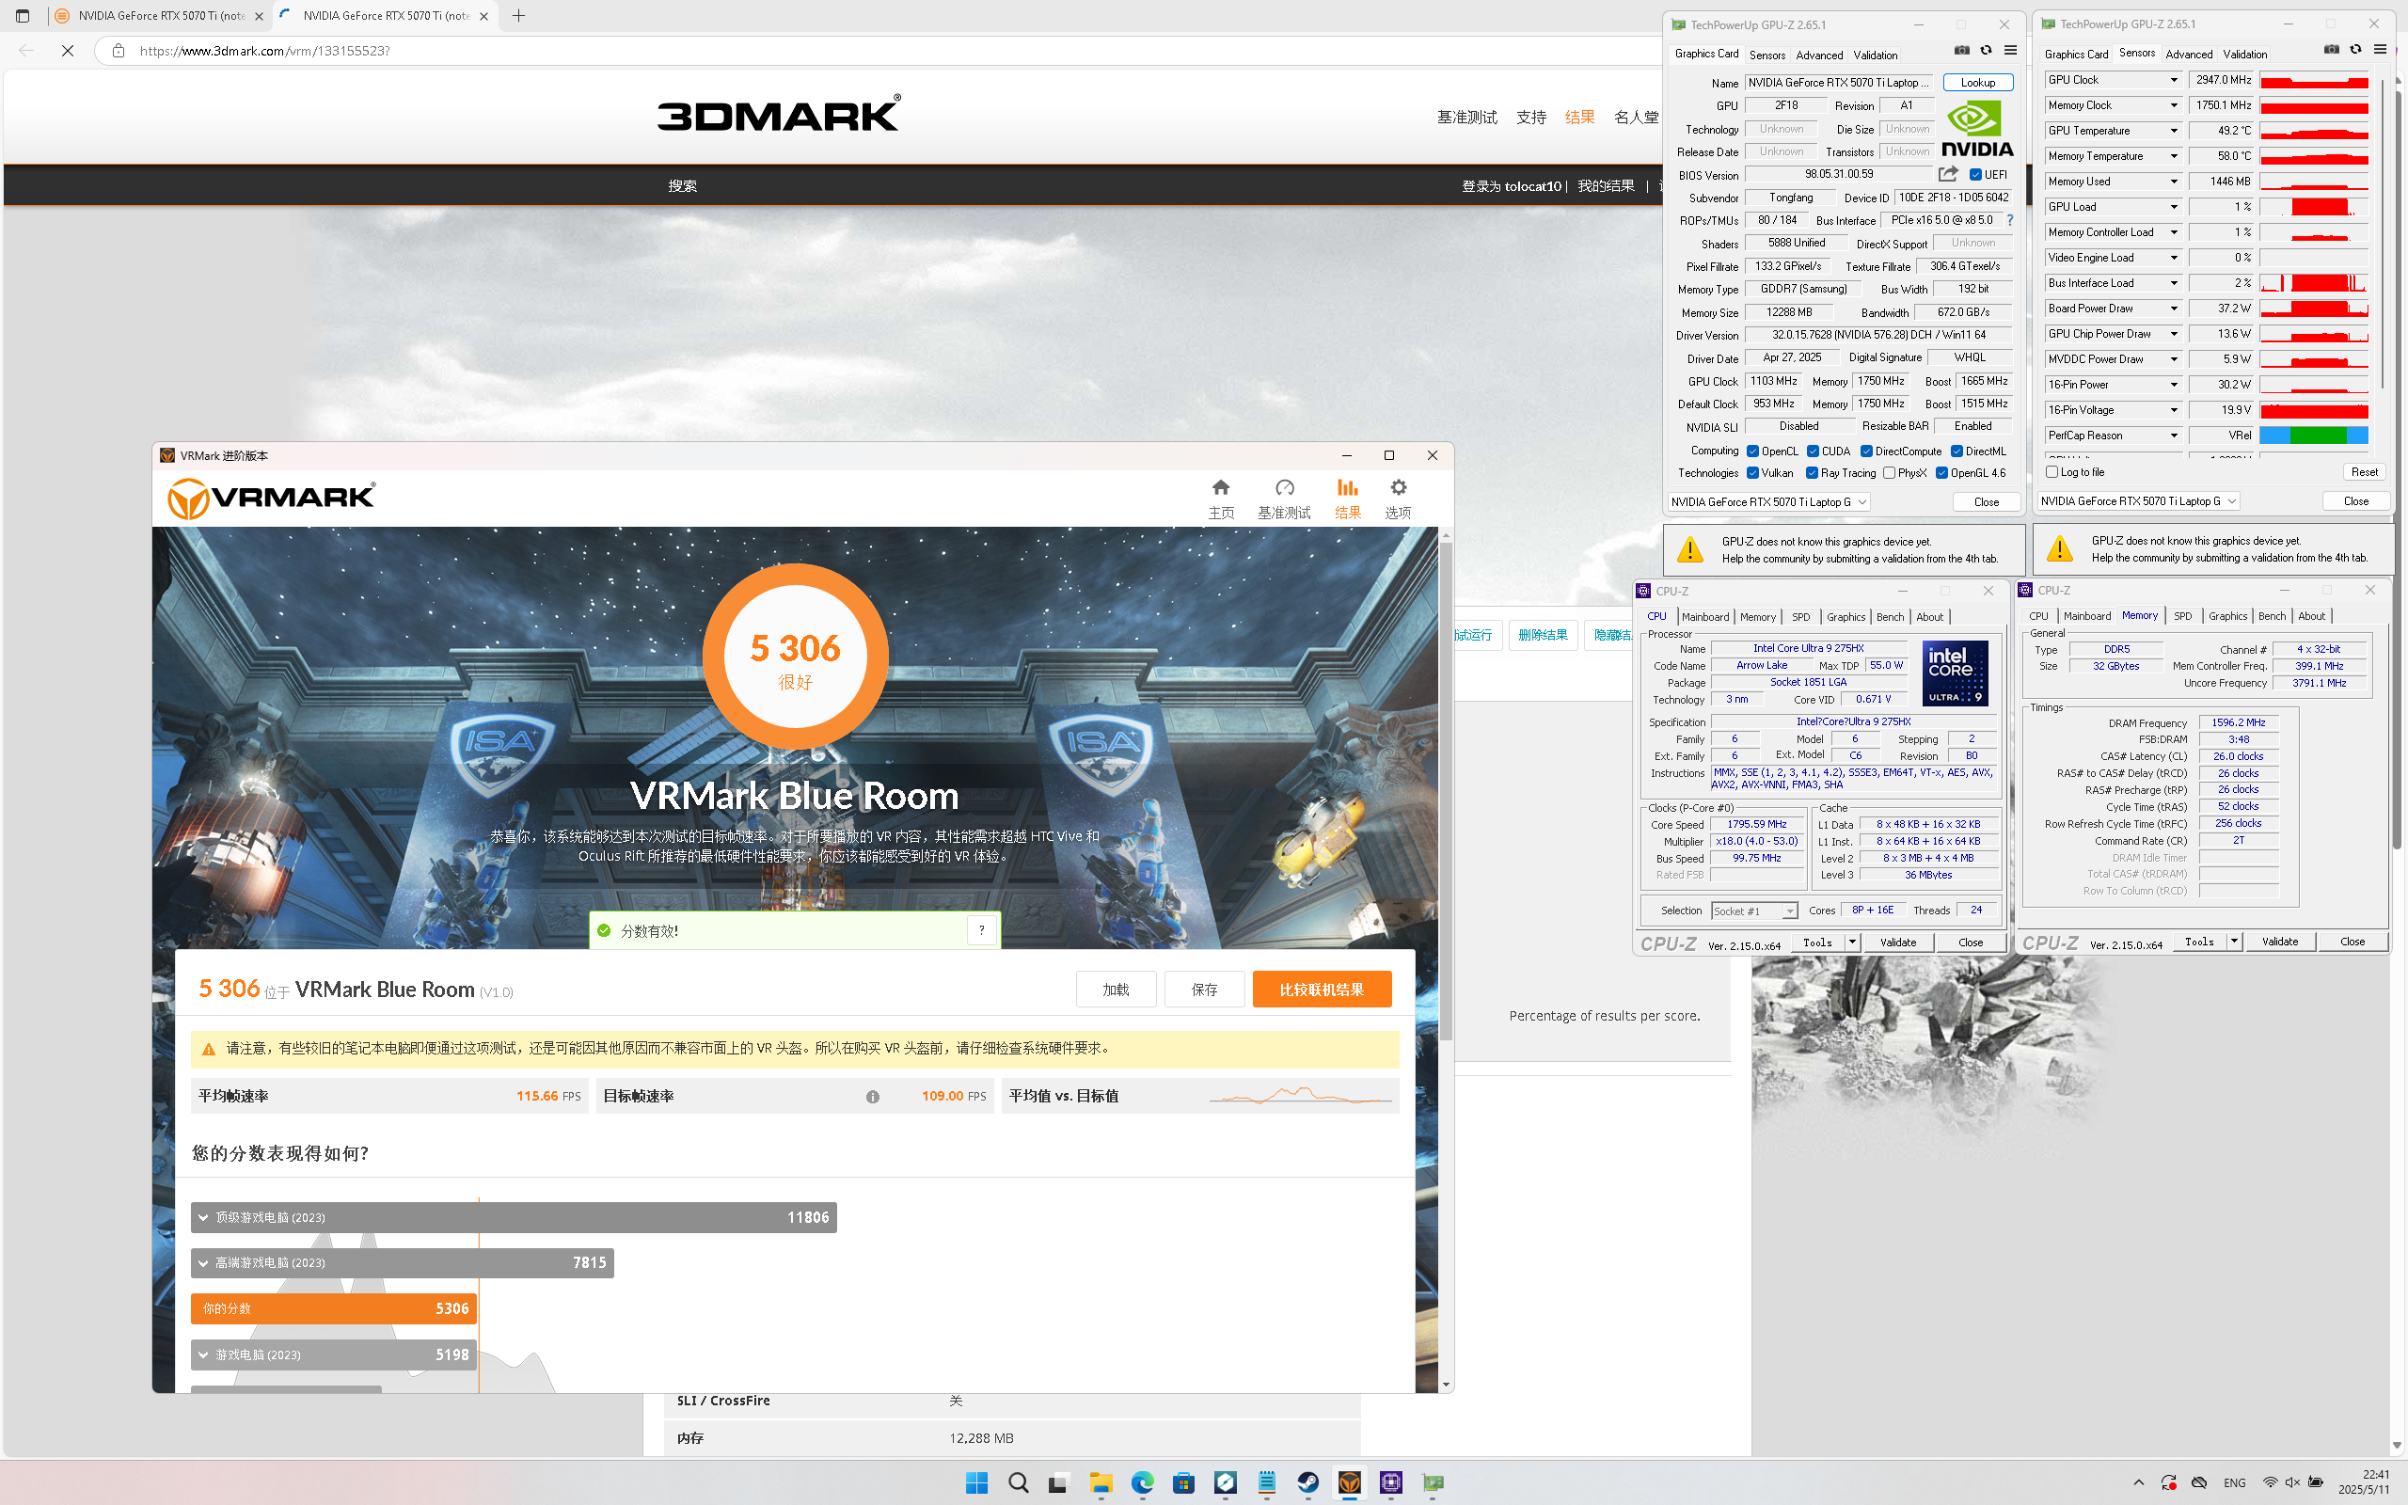Click Validate button in left CPU-Z window
This screenshot has height=1505, width=2408.
coord(1897,942)
